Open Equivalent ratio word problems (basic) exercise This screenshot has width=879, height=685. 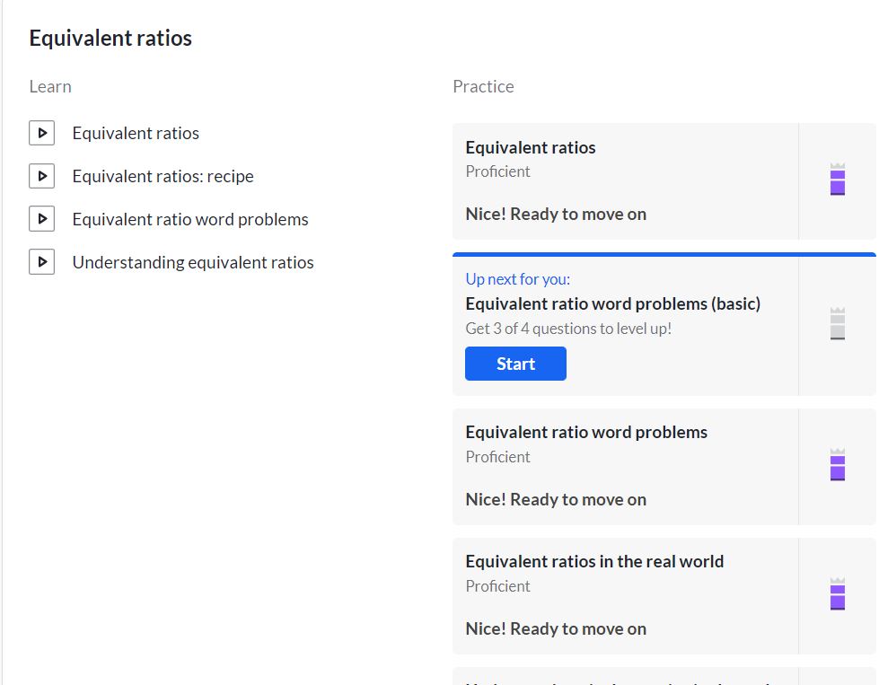pyautogui.click(x=614, y=304)
